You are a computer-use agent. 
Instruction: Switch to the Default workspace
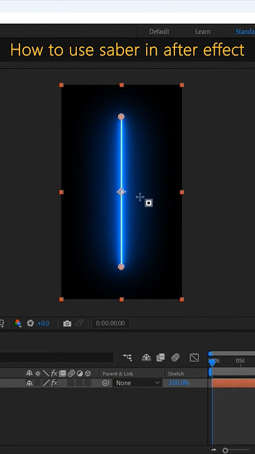[159, 32]
